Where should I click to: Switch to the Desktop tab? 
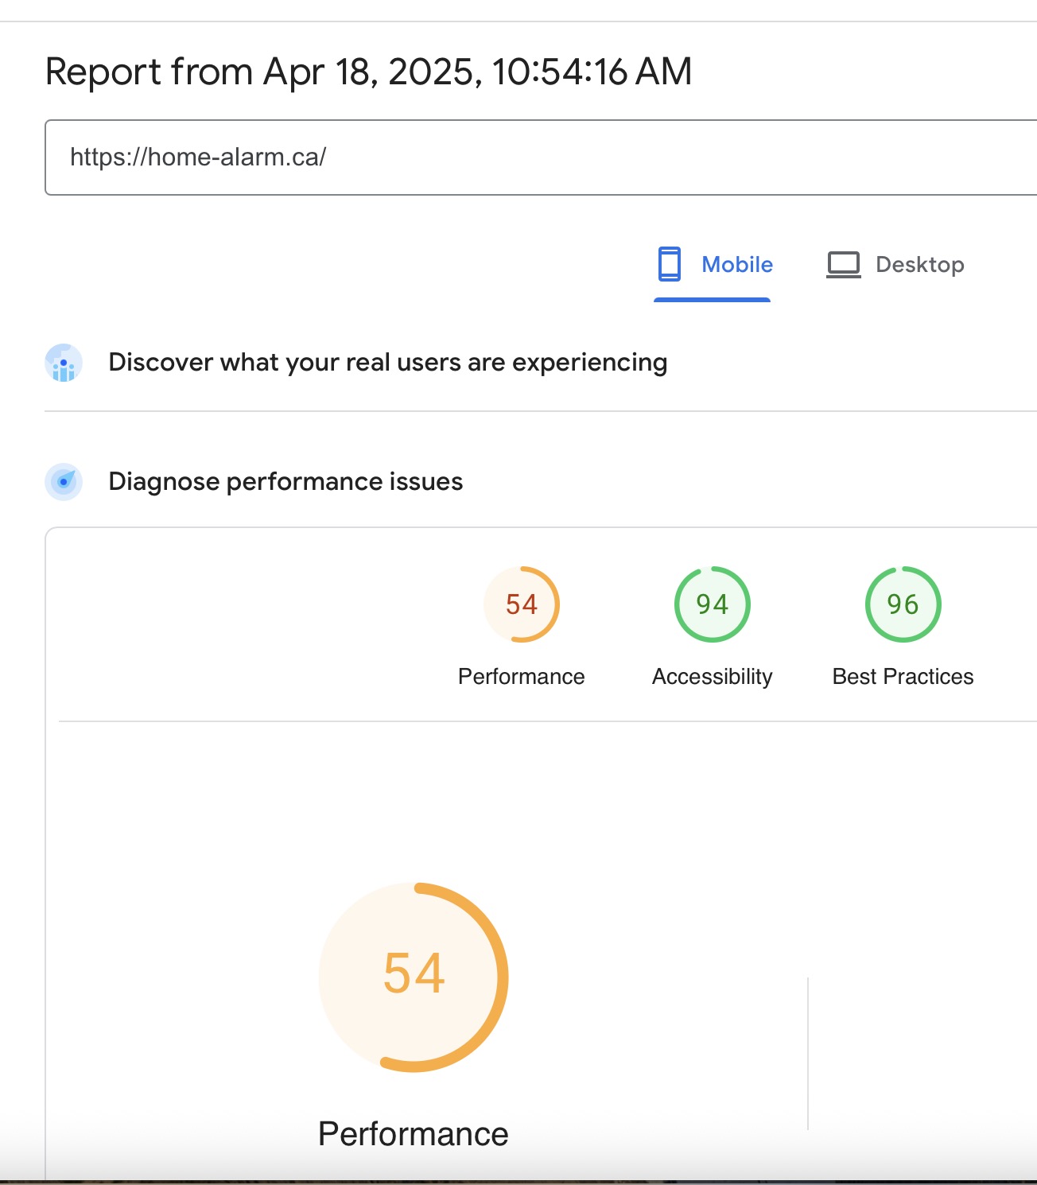coord(895,265)
